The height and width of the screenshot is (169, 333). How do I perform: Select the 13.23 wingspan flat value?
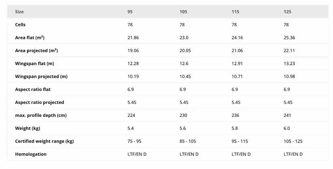pyautogui.click(x=289, y=63)
